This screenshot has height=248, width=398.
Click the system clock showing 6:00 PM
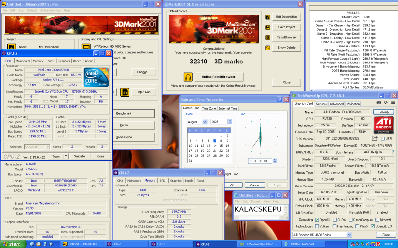388,244
